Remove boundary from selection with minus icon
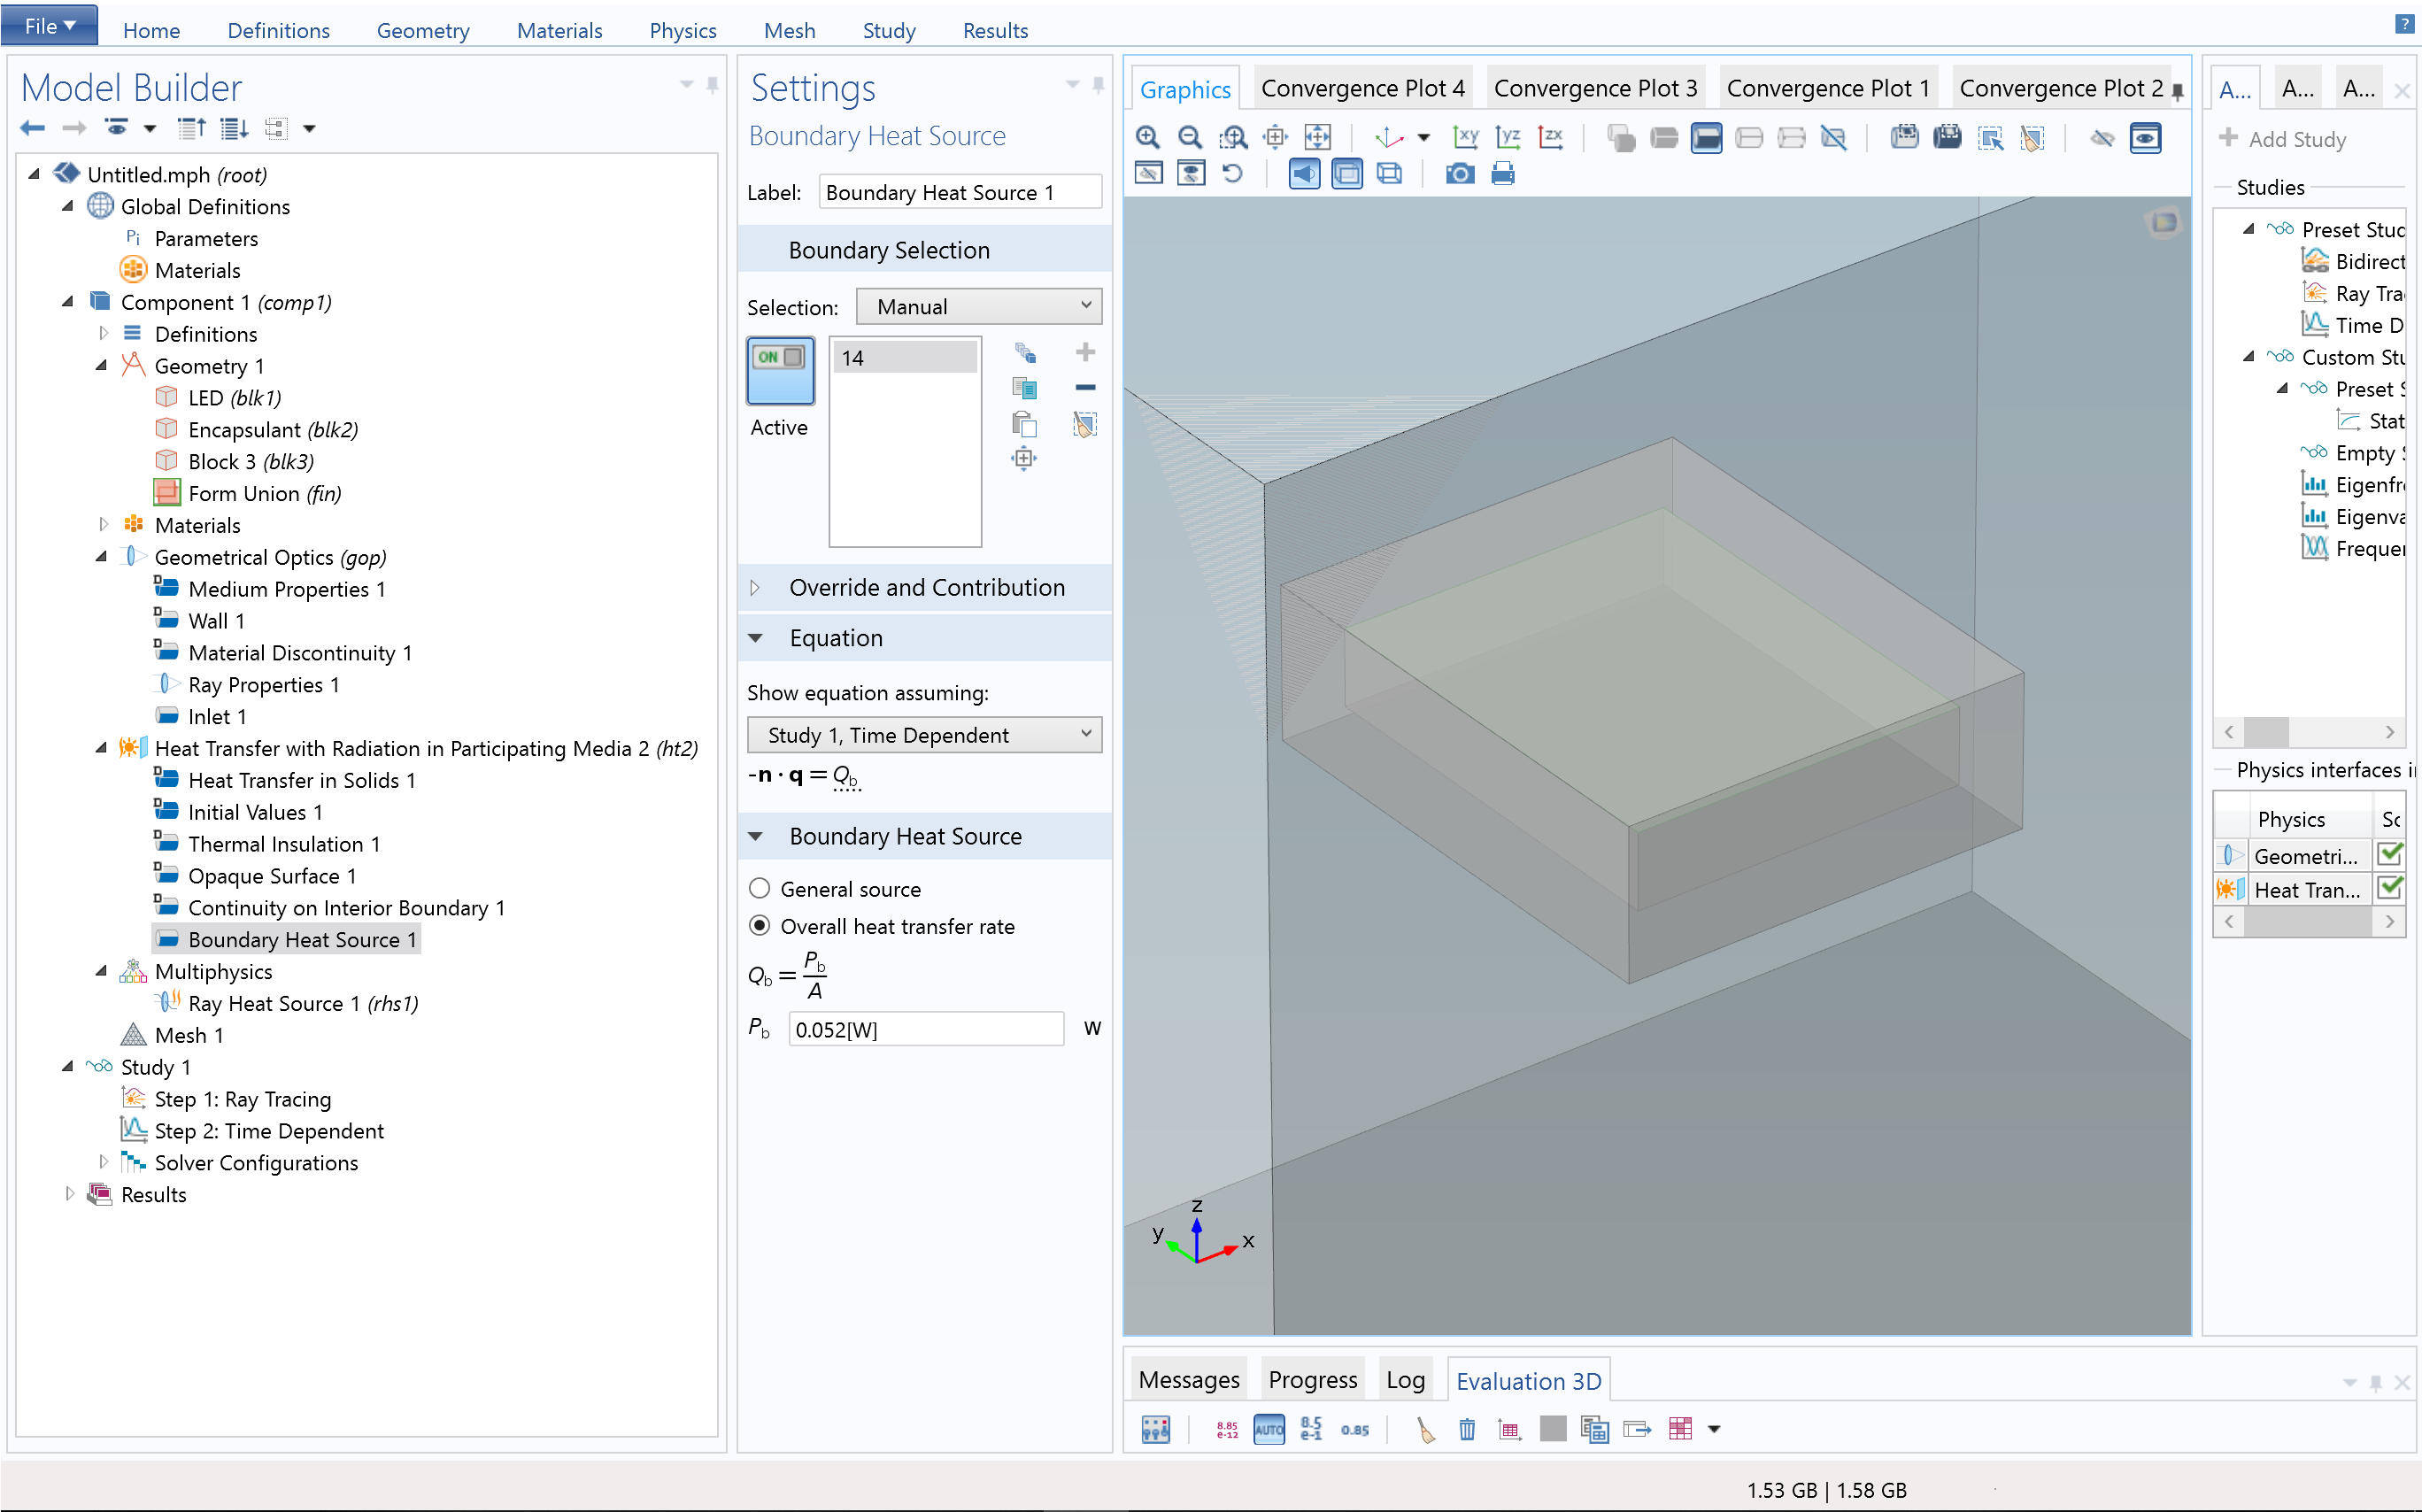2422x1512 pixels. pyautogui.click(x=1085, y=388)
